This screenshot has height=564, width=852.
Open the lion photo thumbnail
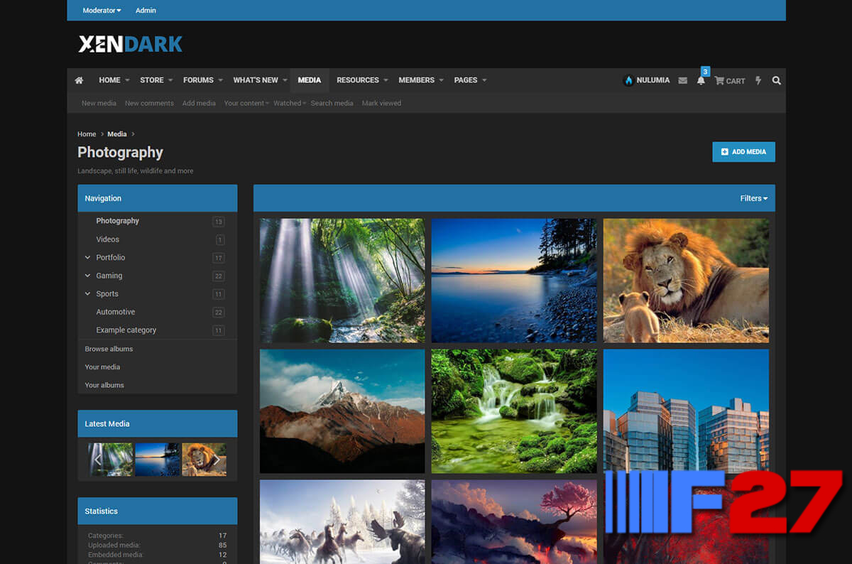pos(685,281)
